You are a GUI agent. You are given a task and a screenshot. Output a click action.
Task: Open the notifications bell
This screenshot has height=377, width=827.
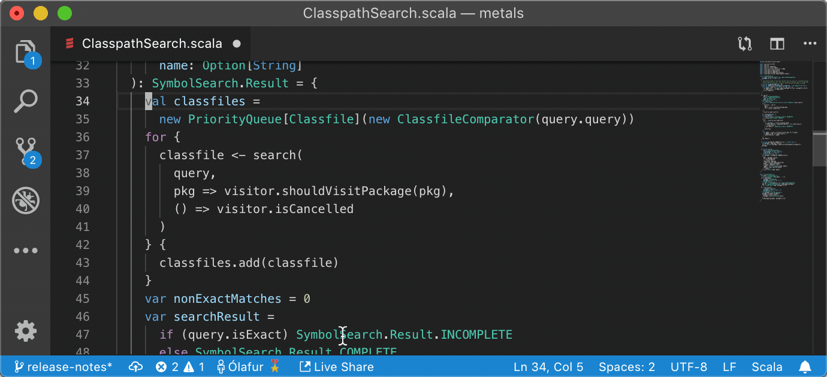click(x=805, y=367)
